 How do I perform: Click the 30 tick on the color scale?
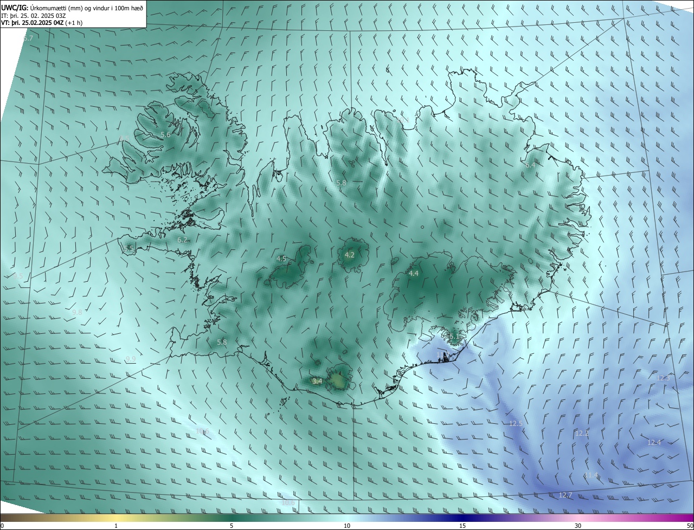tap(578, 526)
